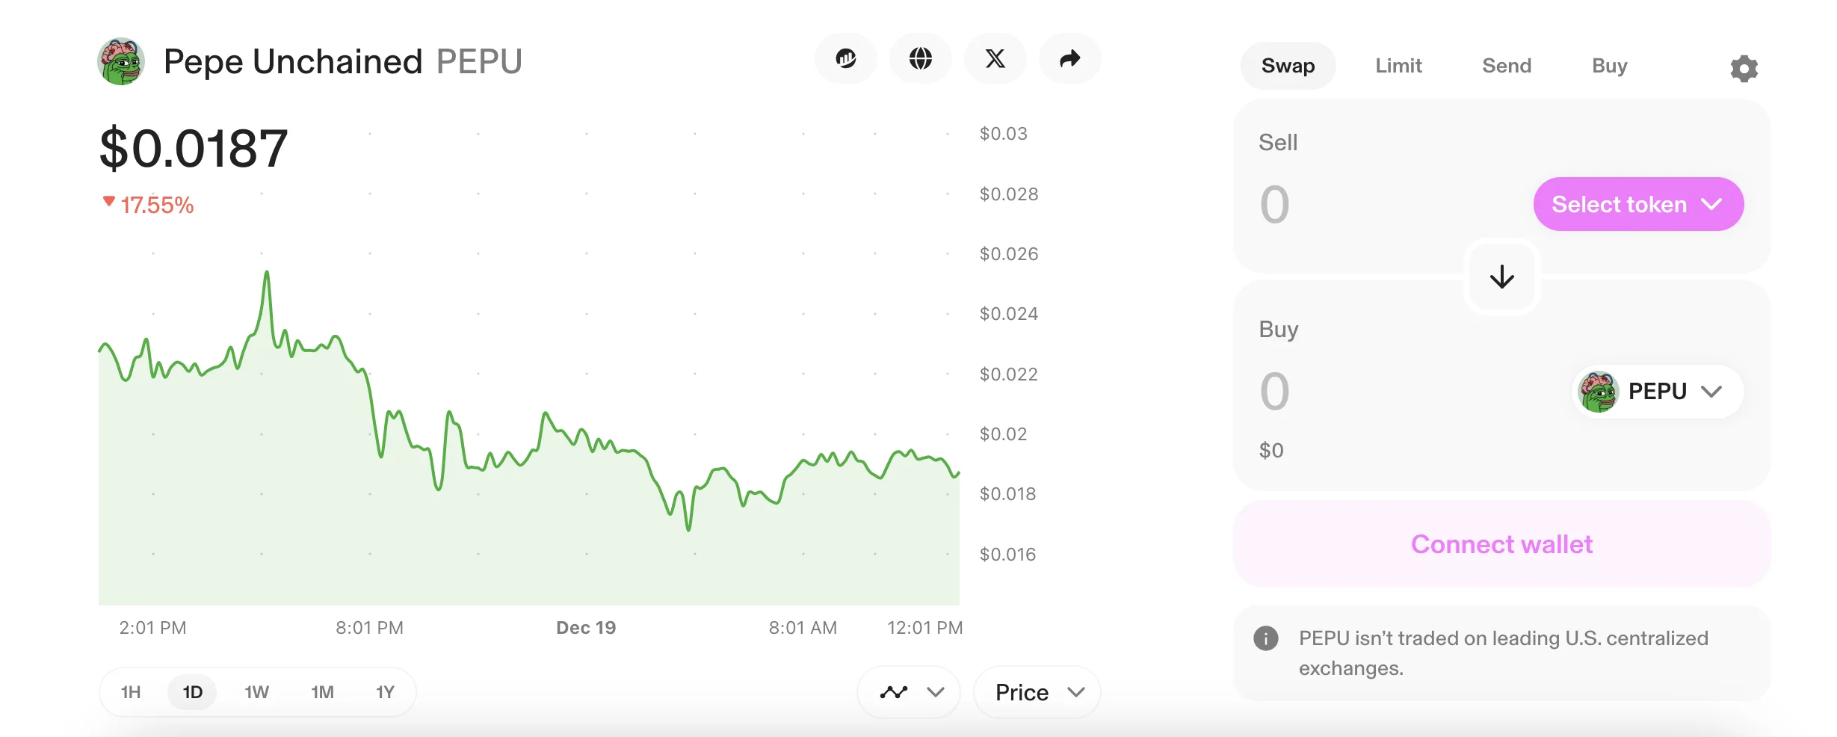
Task: Click the Dec 19 date label
Action: click(x=586, y=628)
